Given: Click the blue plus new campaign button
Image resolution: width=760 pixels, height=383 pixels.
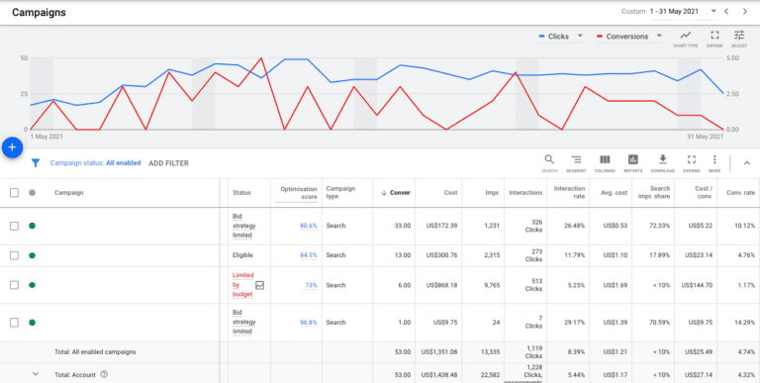Looking at the screenshot, I should pyautogui.click(x=13, y=147).
